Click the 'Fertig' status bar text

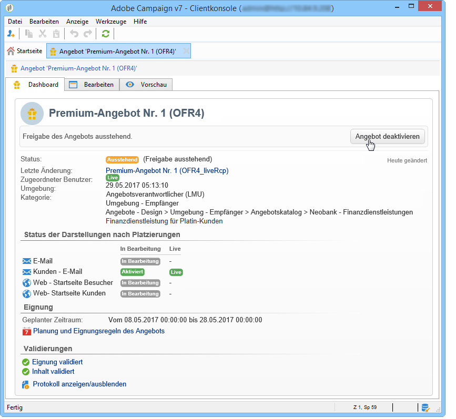click(15, 407)
